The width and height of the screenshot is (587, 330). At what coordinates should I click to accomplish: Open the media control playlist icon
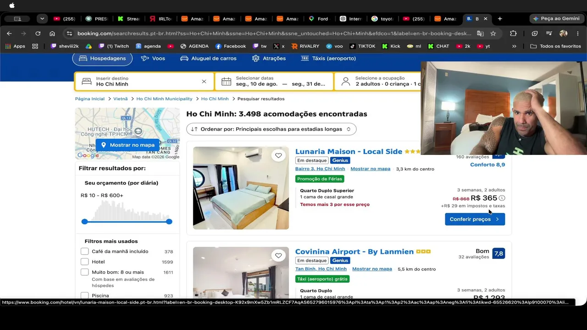(x=549, y=33)
